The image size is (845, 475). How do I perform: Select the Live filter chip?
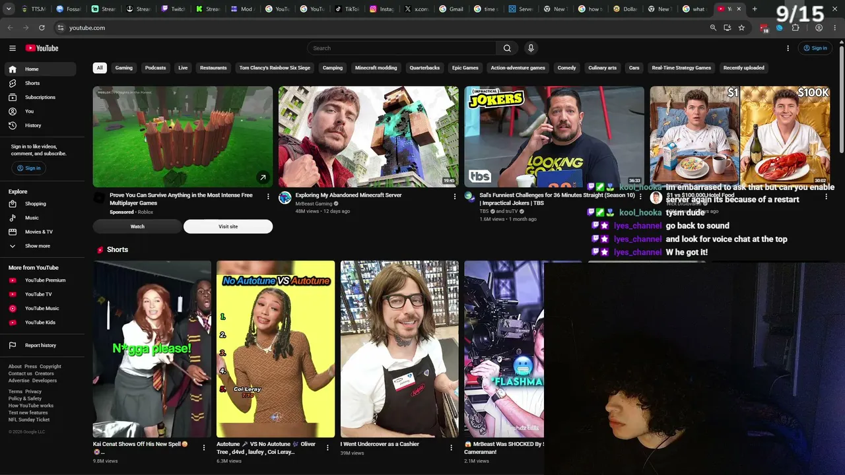click(183, 68)
